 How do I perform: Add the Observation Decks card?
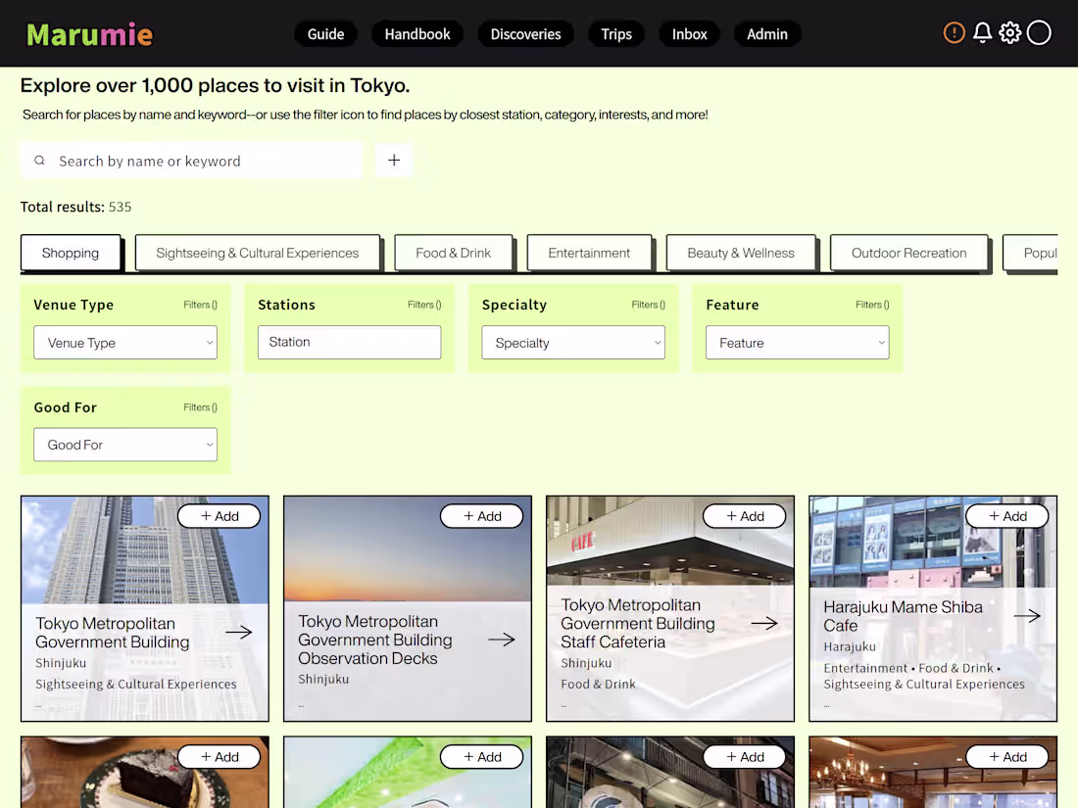coord(482,516)
